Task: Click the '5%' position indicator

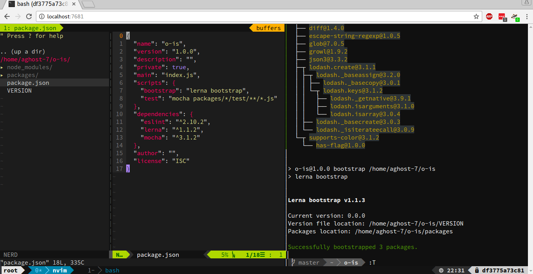Action: point(225,255)
